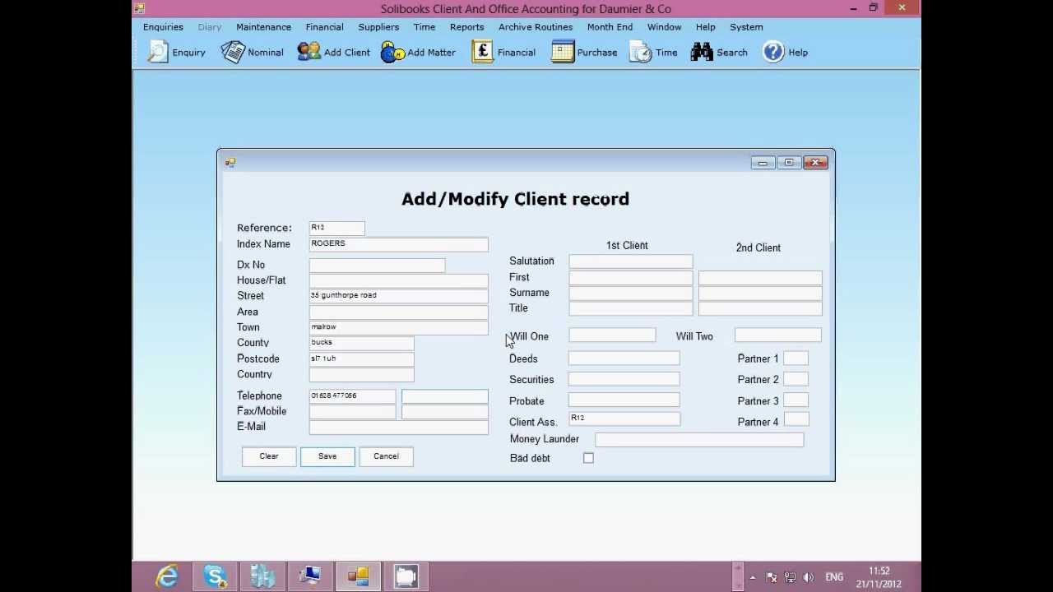1053x592 pixels.
Task: Click the Client Ass. field
Action: [624, 419]
